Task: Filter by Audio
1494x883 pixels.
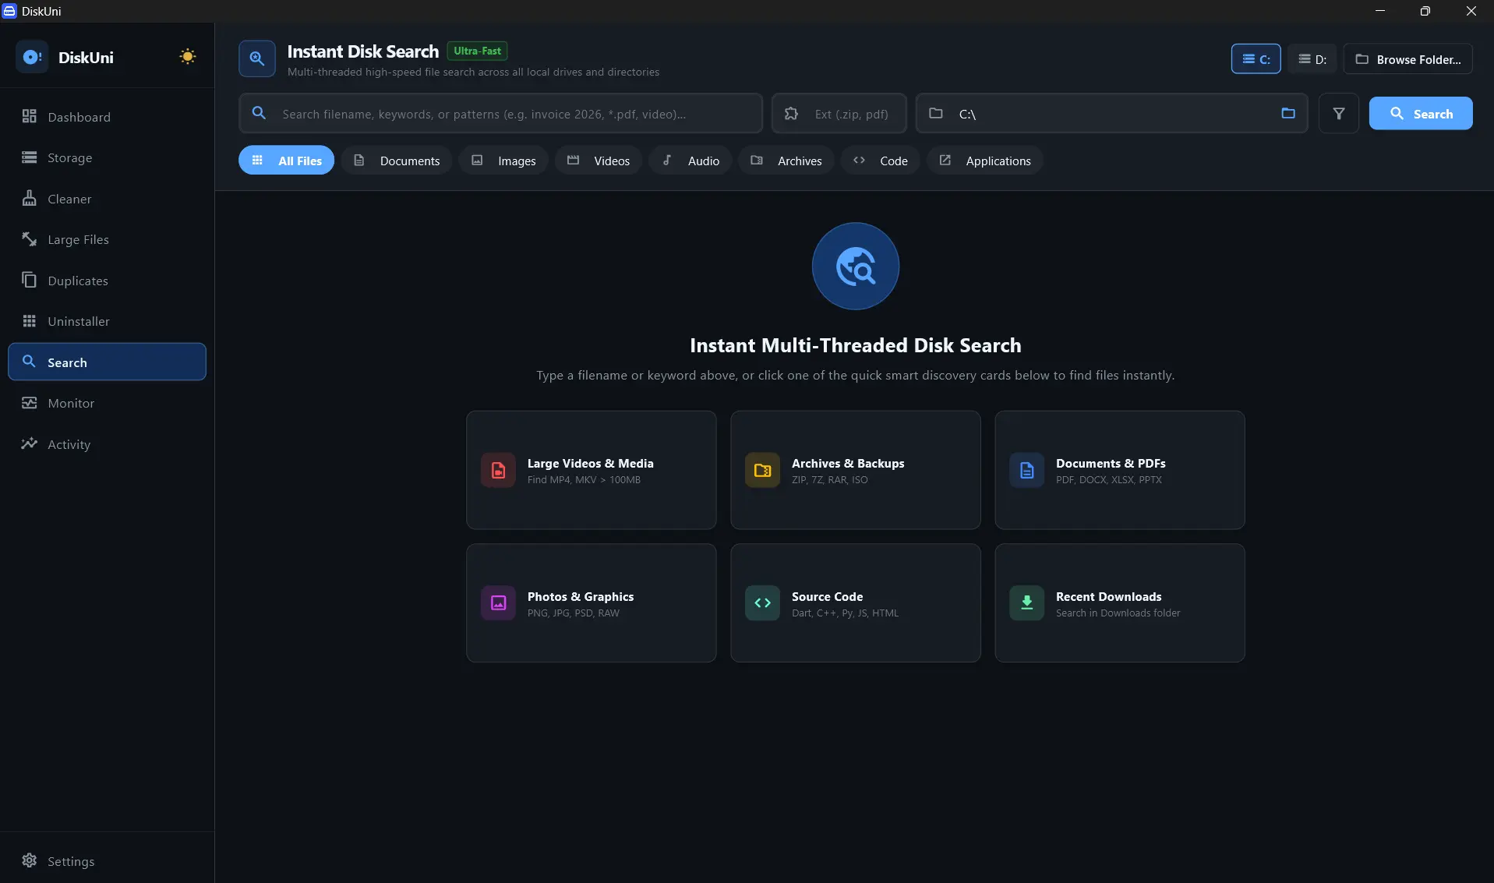Action: 690,161
